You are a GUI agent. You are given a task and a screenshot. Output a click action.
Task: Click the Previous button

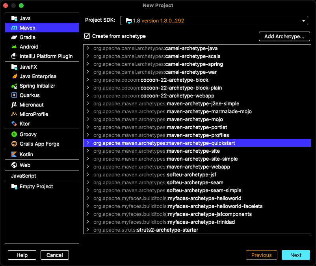(x=261, y=255)
